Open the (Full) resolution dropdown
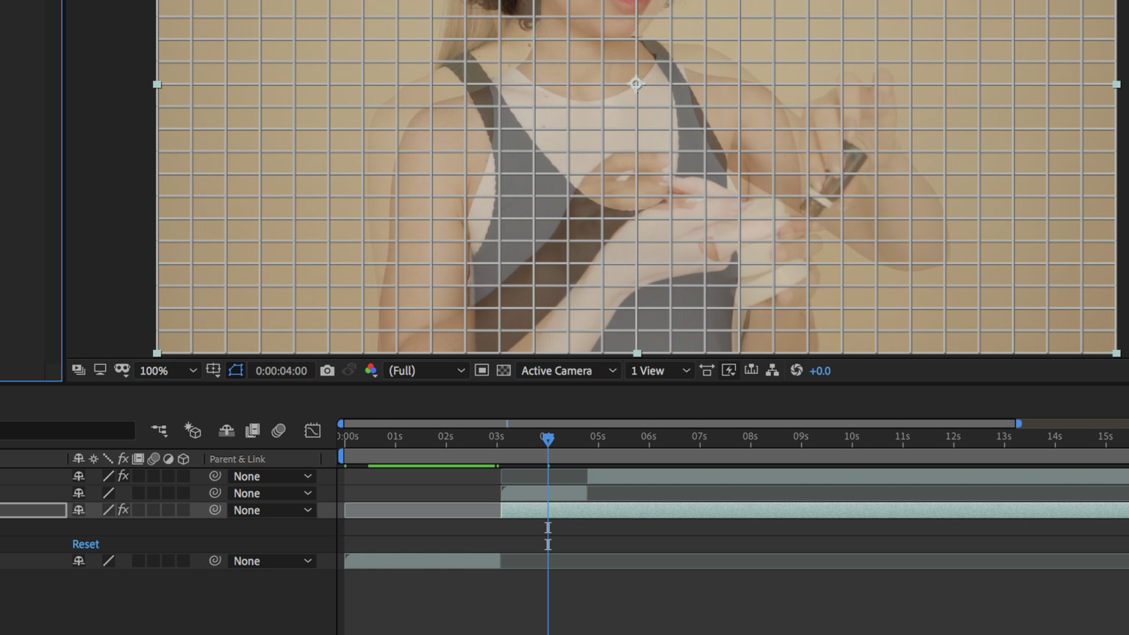 coord(426,371)
